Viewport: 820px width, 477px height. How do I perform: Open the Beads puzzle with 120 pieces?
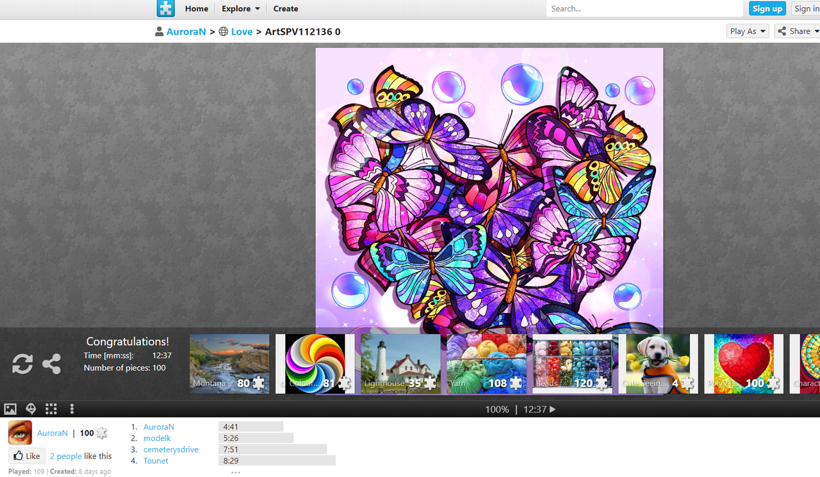tap(572, 364)
